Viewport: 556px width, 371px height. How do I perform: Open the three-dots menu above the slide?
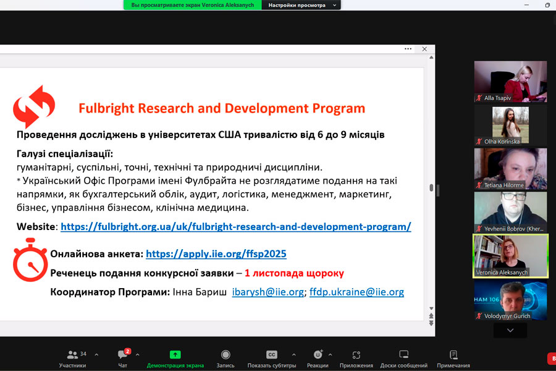(408, 49)
